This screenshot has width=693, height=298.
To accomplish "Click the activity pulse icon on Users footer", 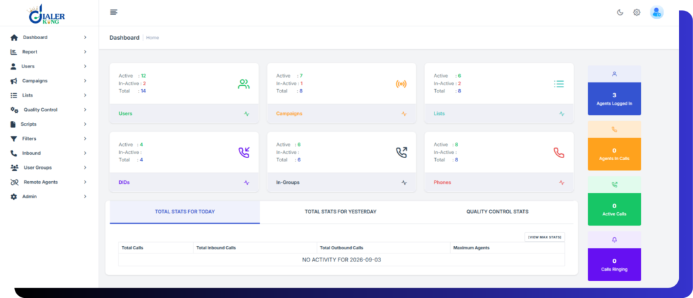I will (x=246, y=114).
